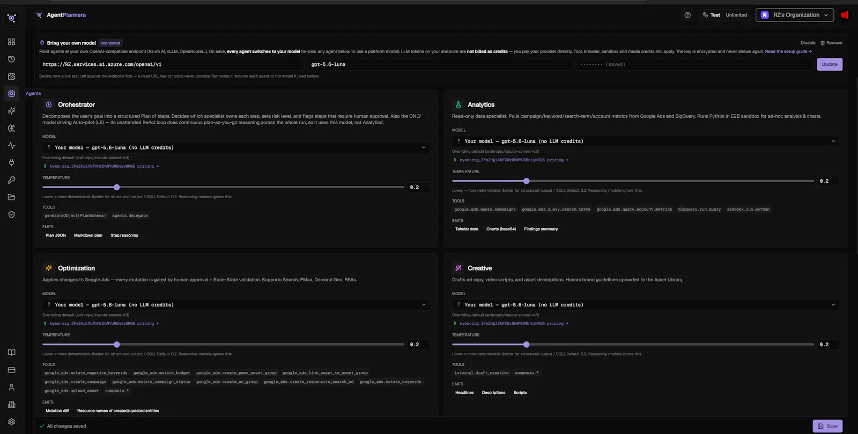Open the Orchestrator model dropdown
The height and width of the screenshot is (434, 858).
click(235, 147)
